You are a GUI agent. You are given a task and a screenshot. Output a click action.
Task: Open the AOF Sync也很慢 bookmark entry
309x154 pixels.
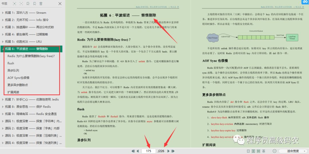pyautogui.click(x=18, y=78)
